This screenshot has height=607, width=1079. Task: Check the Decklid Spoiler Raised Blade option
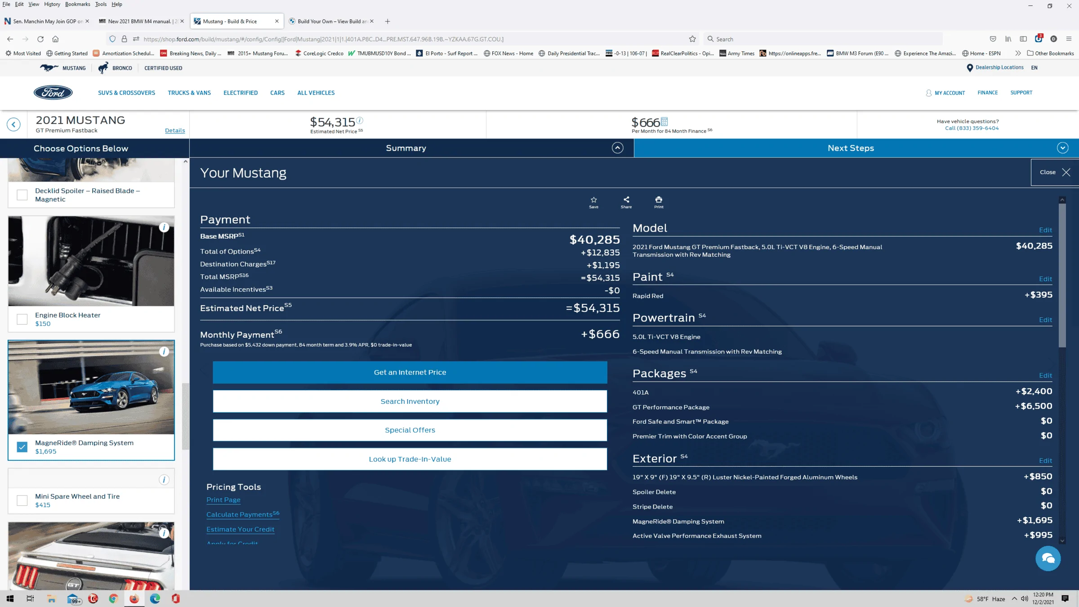pos(22,195)
